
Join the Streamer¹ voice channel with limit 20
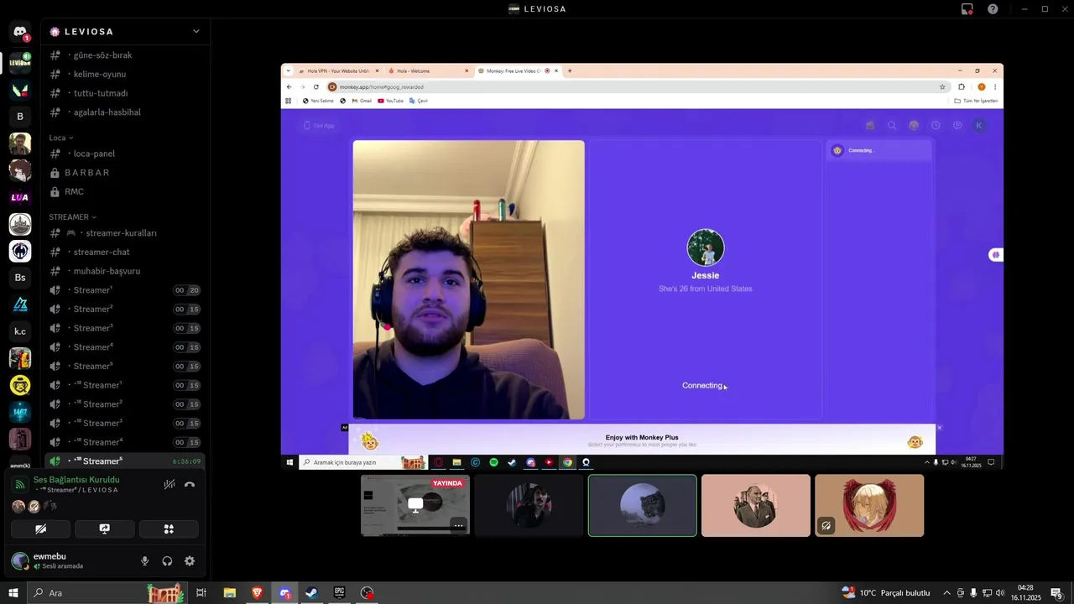pos(123,290)
